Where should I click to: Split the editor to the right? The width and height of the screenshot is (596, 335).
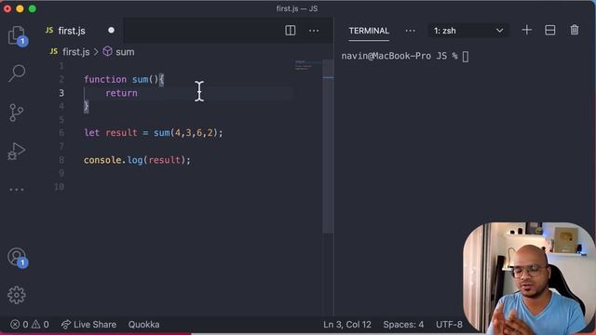pos(291,31)
